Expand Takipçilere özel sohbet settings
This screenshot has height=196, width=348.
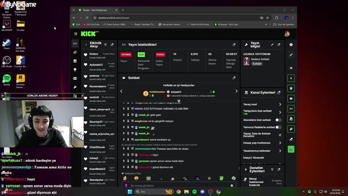coord(280,112)
